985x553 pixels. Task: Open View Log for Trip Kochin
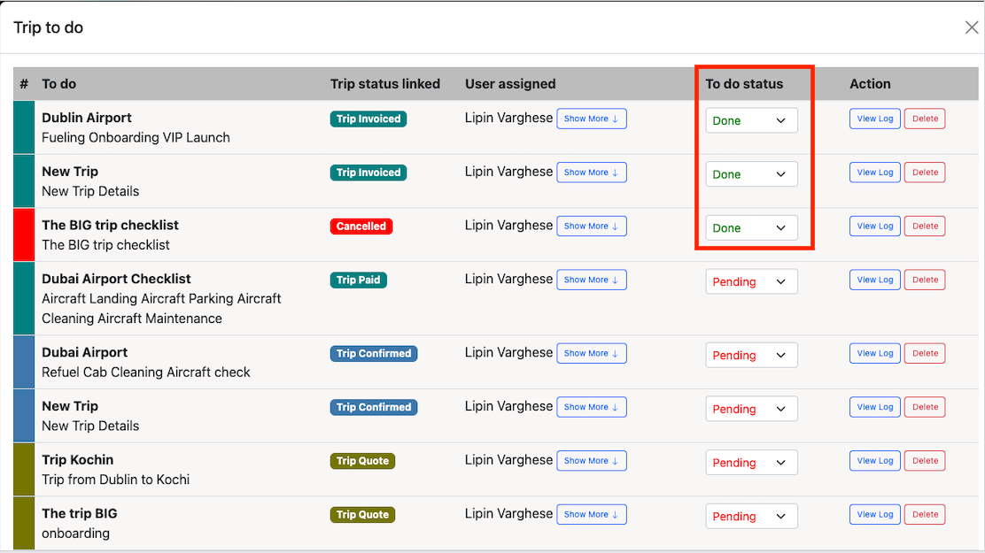(874, 461)
